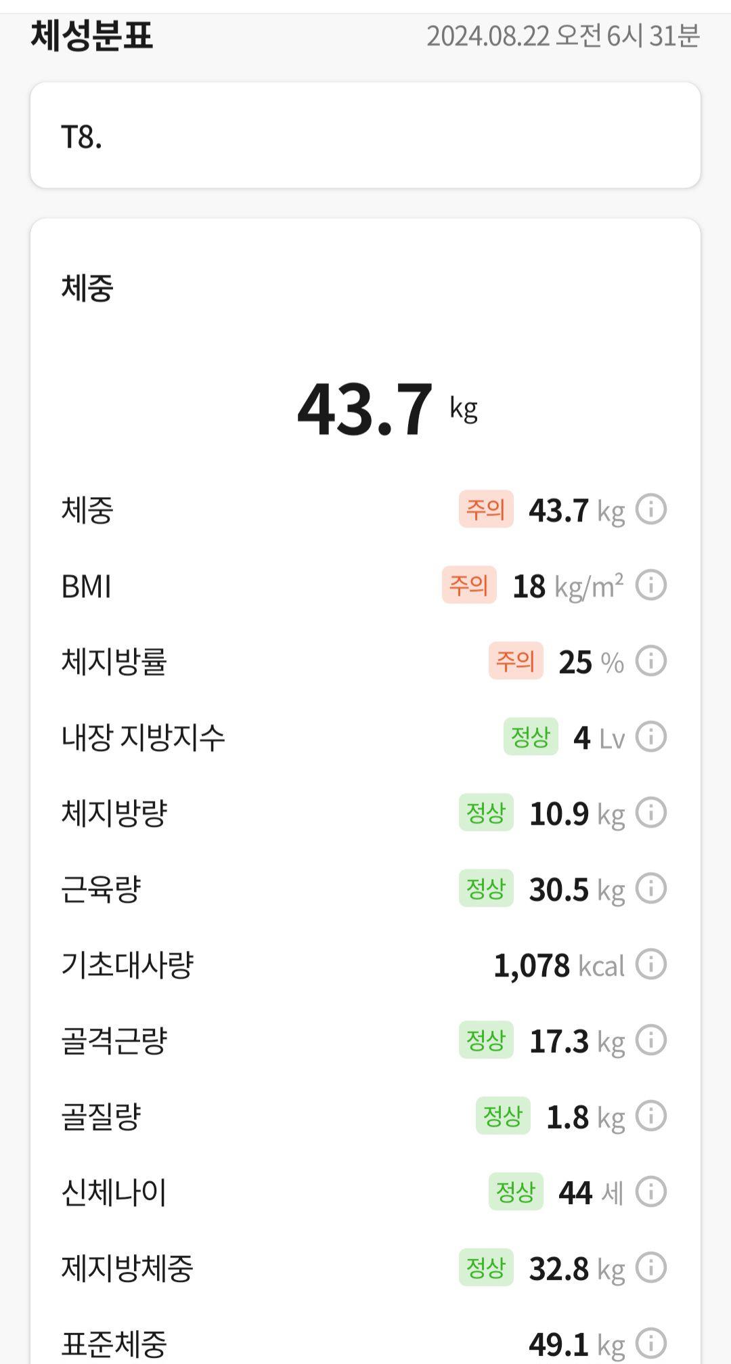
Task: Open info icon for 신체나이 44 세
Action: (x=651, y=1192)
